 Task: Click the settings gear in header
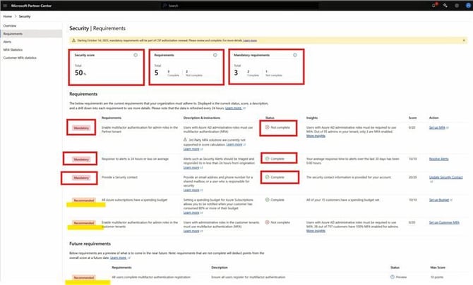(x=446, y=5)
